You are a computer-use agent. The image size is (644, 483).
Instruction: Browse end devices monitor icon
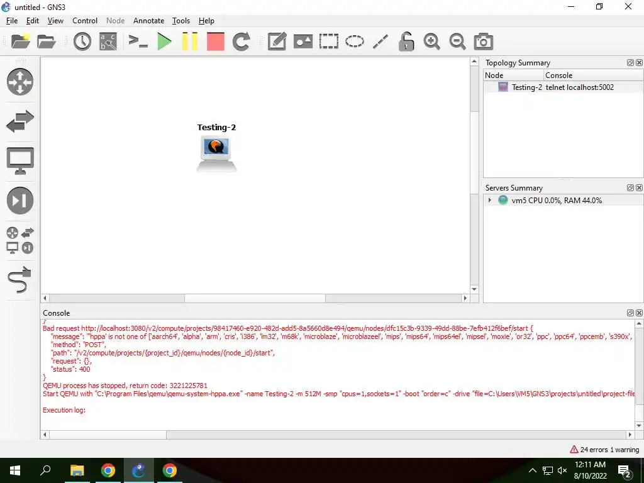pyautogui.click(x=19, y=160)
